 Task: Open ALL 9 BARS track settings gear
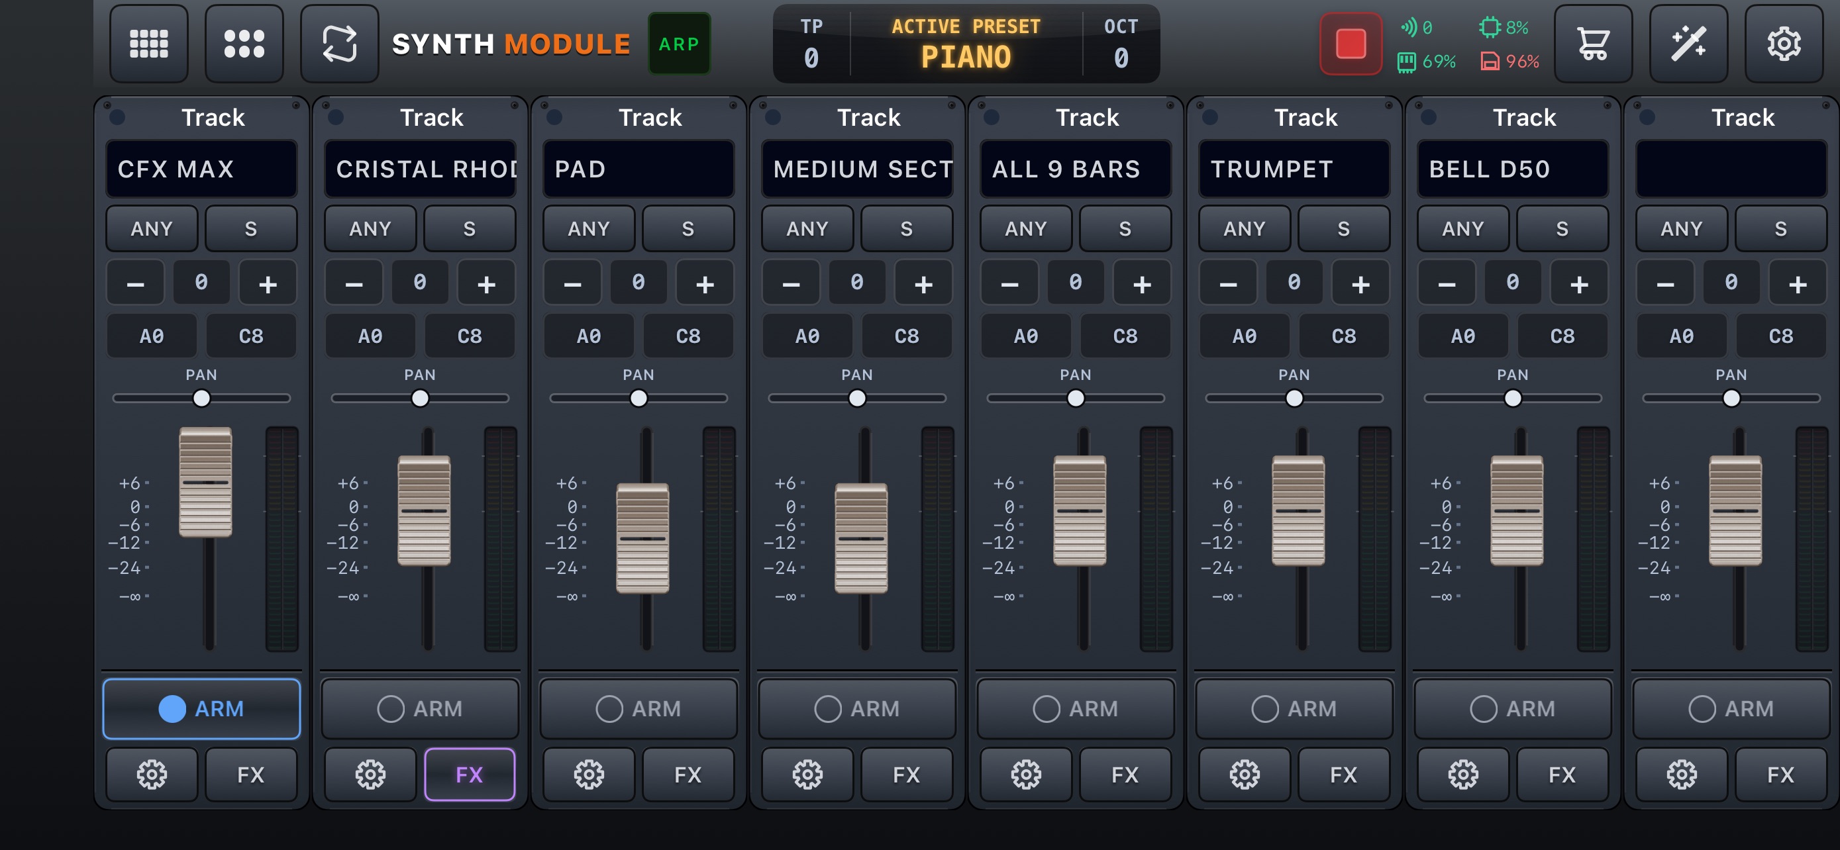(x=1026, y=775)
